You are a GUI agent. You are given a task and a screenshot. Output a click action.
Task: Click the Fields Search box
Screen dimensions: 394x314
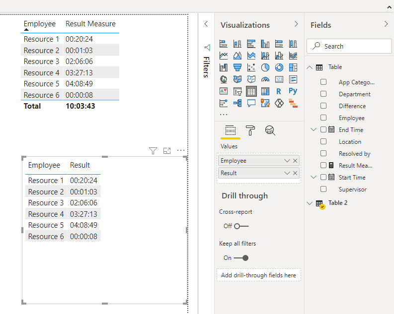(x=349, y=46)
